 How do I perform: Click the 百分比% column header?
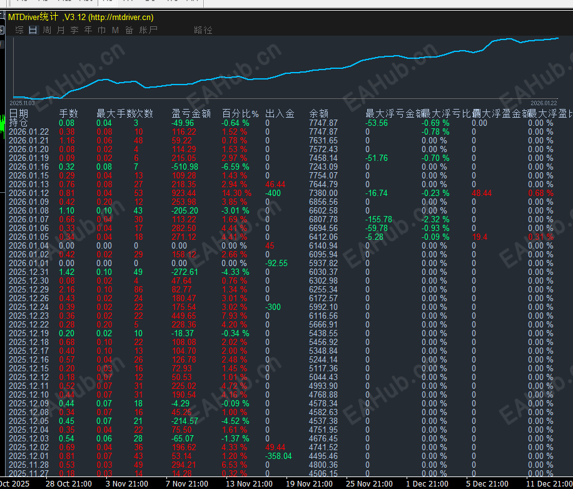[x=241, y=113]
